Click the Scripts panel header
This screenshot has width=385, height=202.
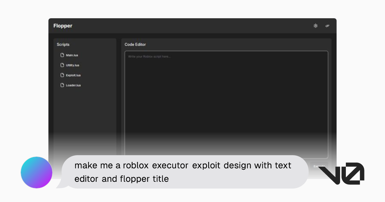(63, 45)
